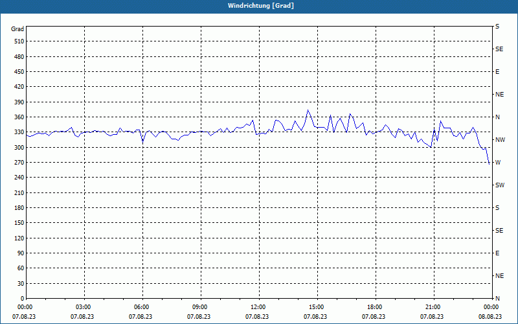Select the 450 y-axis value
The height and width of the screenshot is (324, 518).
(x=19, y=72)
